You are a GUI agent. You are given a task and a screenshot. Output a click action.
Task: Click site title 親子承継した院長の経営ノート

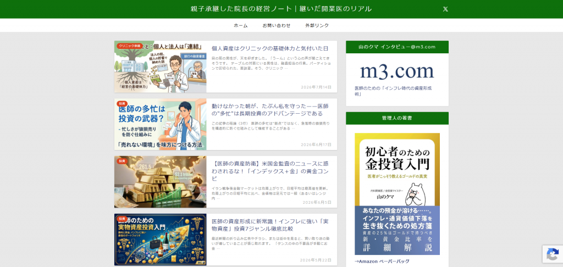[x=281, y=9]
